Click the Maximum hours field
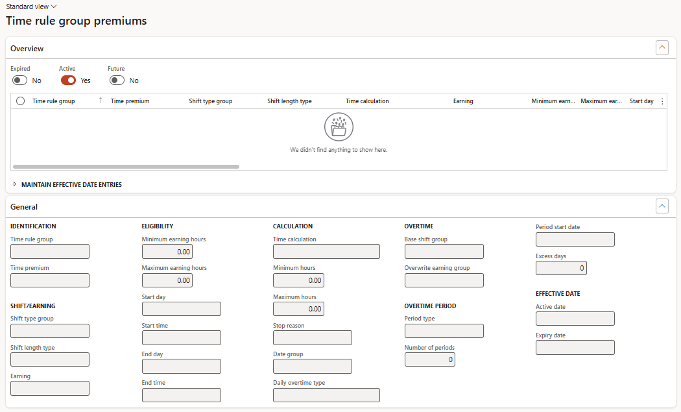This screenshot has width=681, height=412. 298,309
